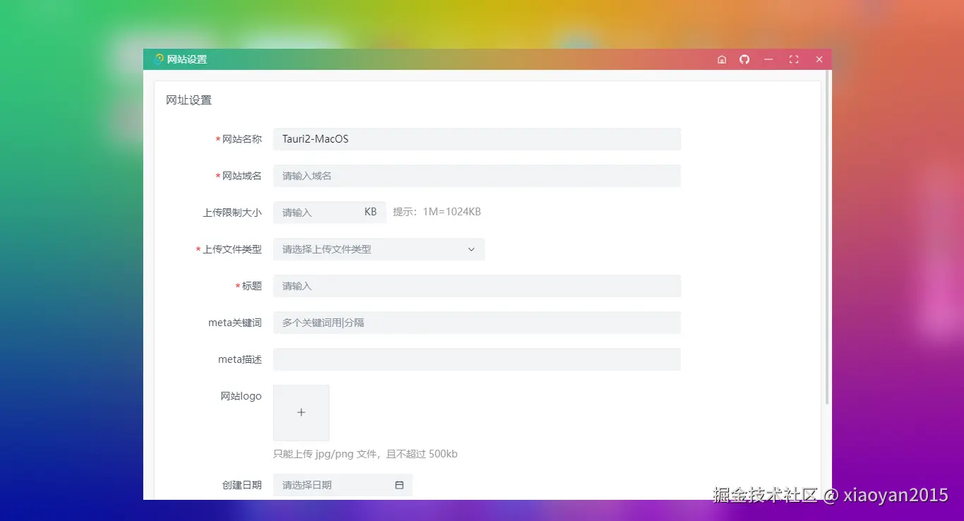
Task: Open the GitHub icon in title bar
Action: 744,59
